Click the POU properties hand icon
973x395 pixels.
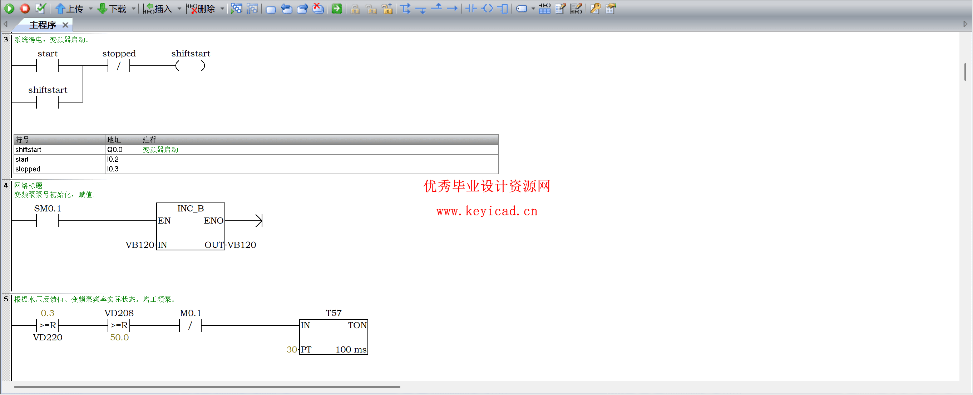[611, 8]
